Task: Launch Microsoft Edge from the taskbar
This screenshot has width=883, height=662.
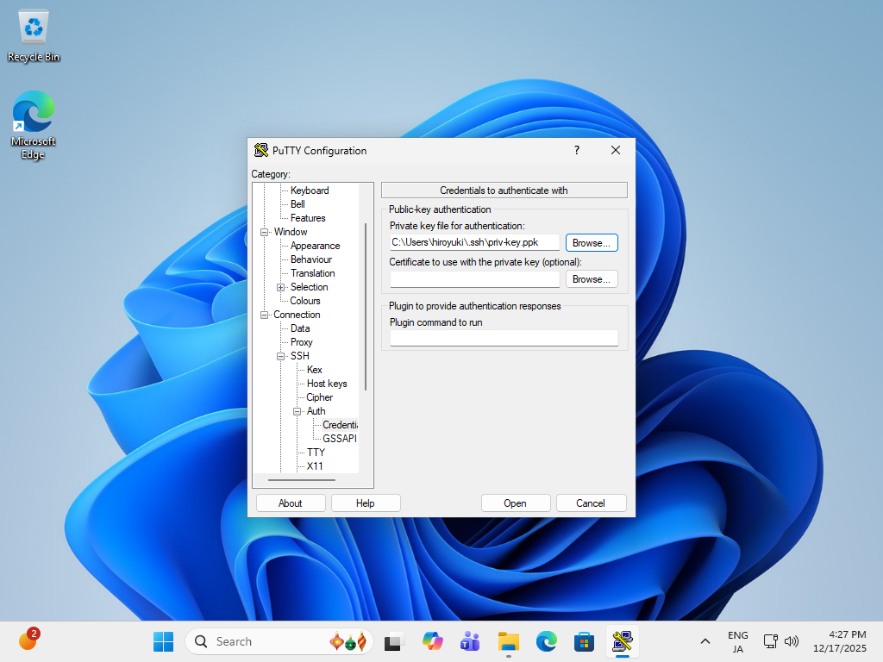Action: [x=546, y=641]
